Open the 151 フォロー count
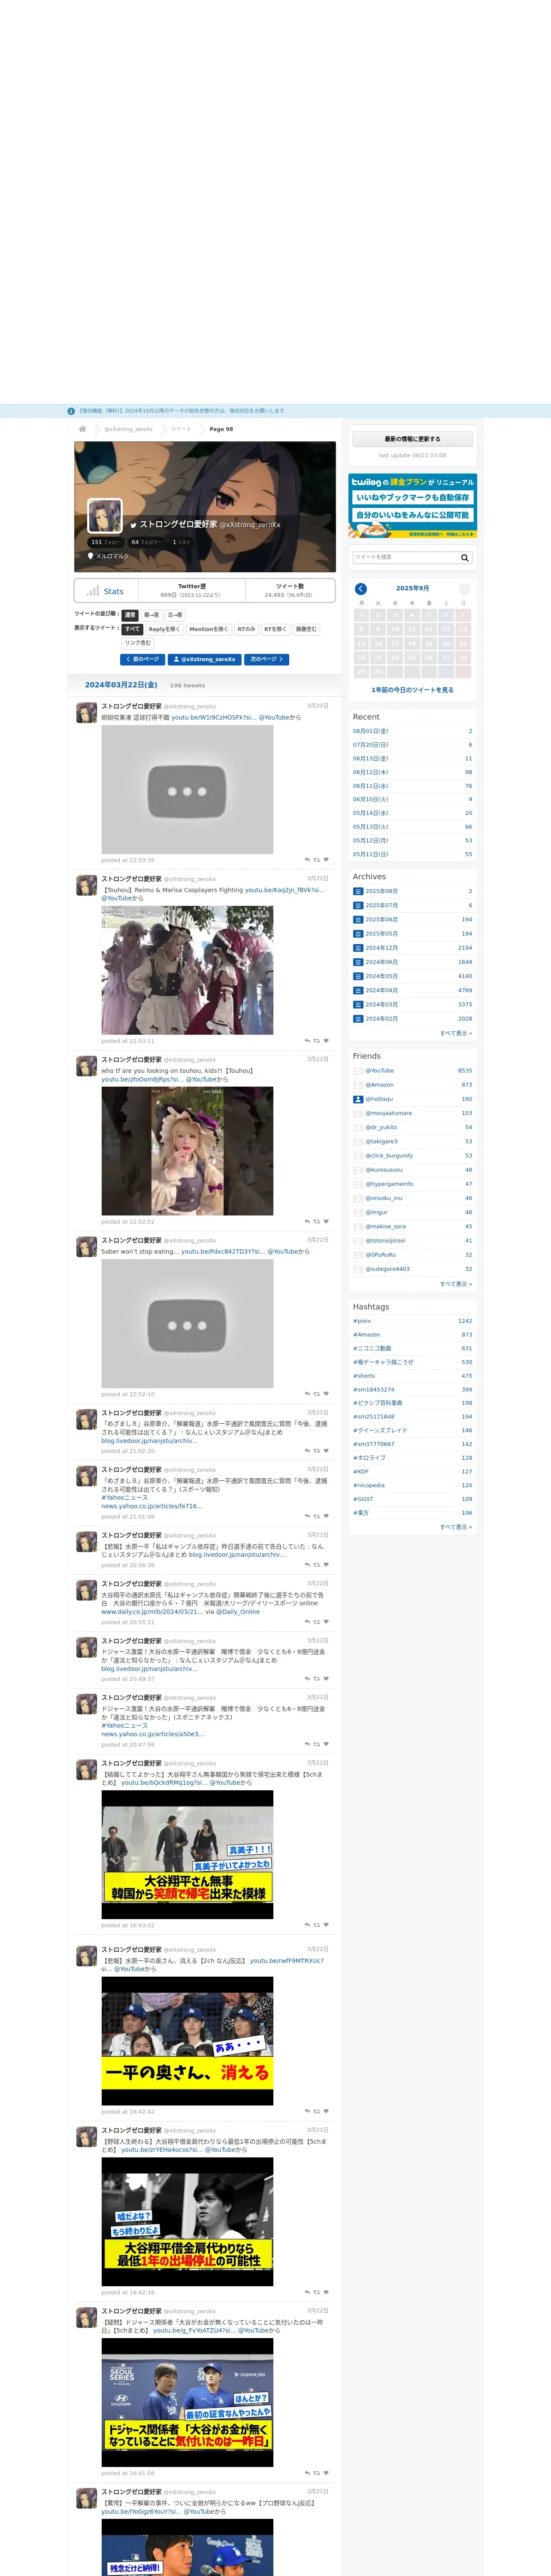 point(105,542)
